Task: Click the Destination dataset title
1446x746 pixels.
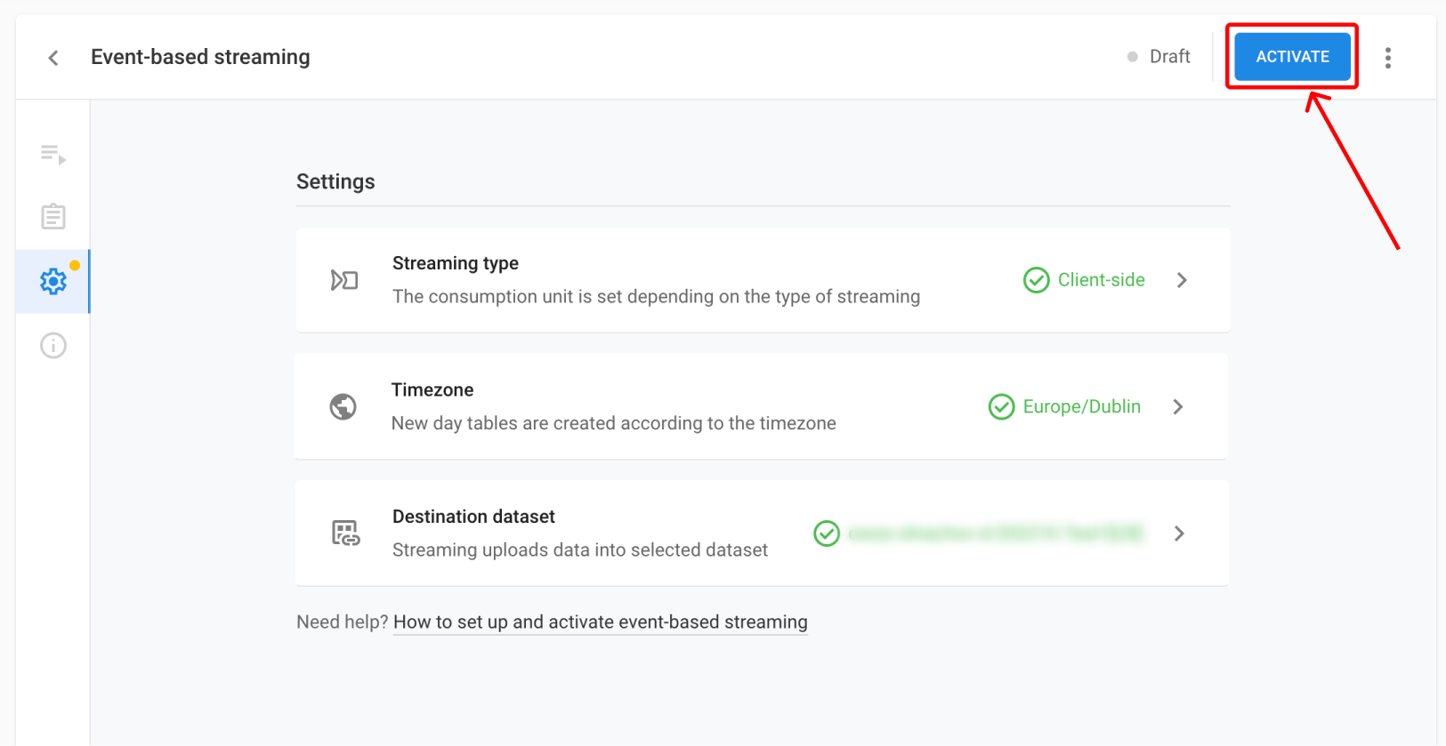Action: pos(473,517)
